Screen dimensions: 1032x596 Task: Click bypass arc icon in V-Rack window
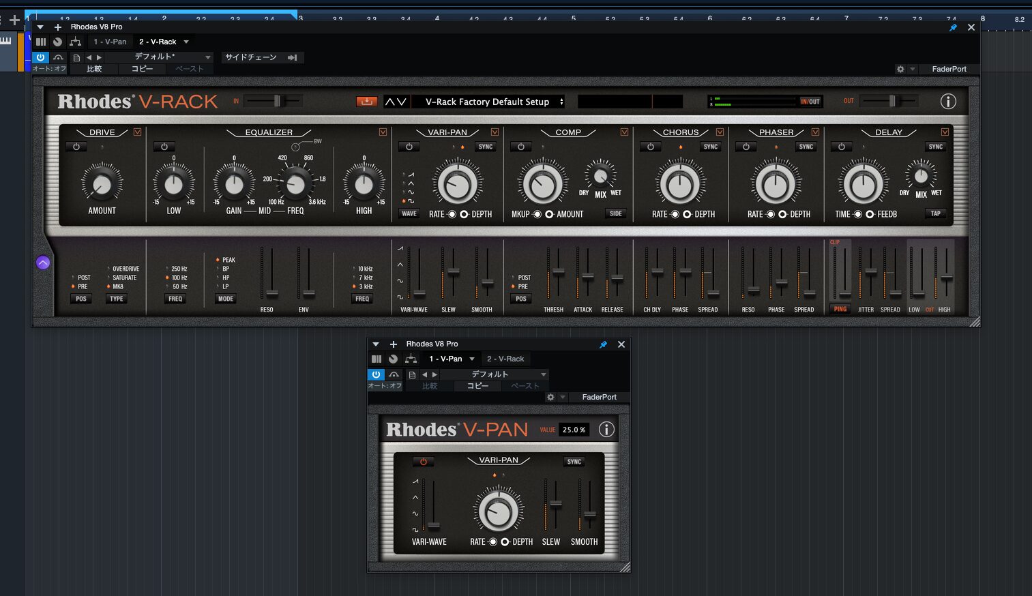59,58
